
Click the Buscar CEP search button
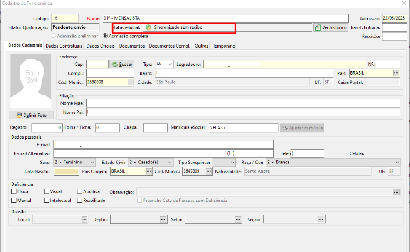(121, 64)
